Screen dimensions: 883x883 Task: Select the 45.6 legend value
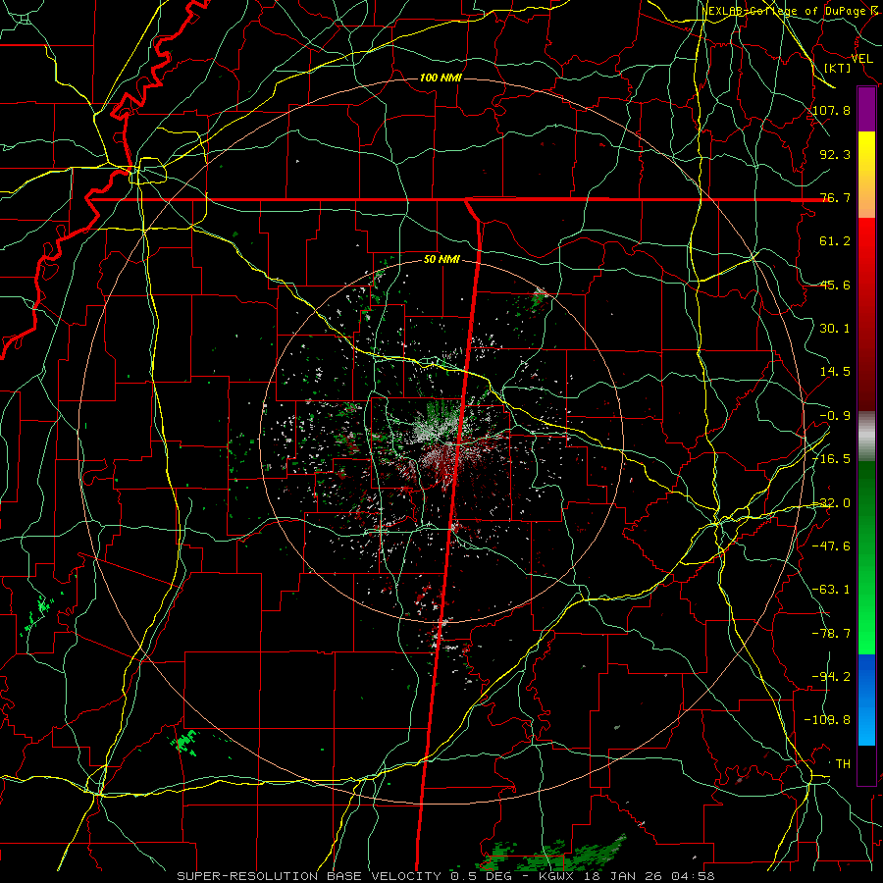[835, 285]
